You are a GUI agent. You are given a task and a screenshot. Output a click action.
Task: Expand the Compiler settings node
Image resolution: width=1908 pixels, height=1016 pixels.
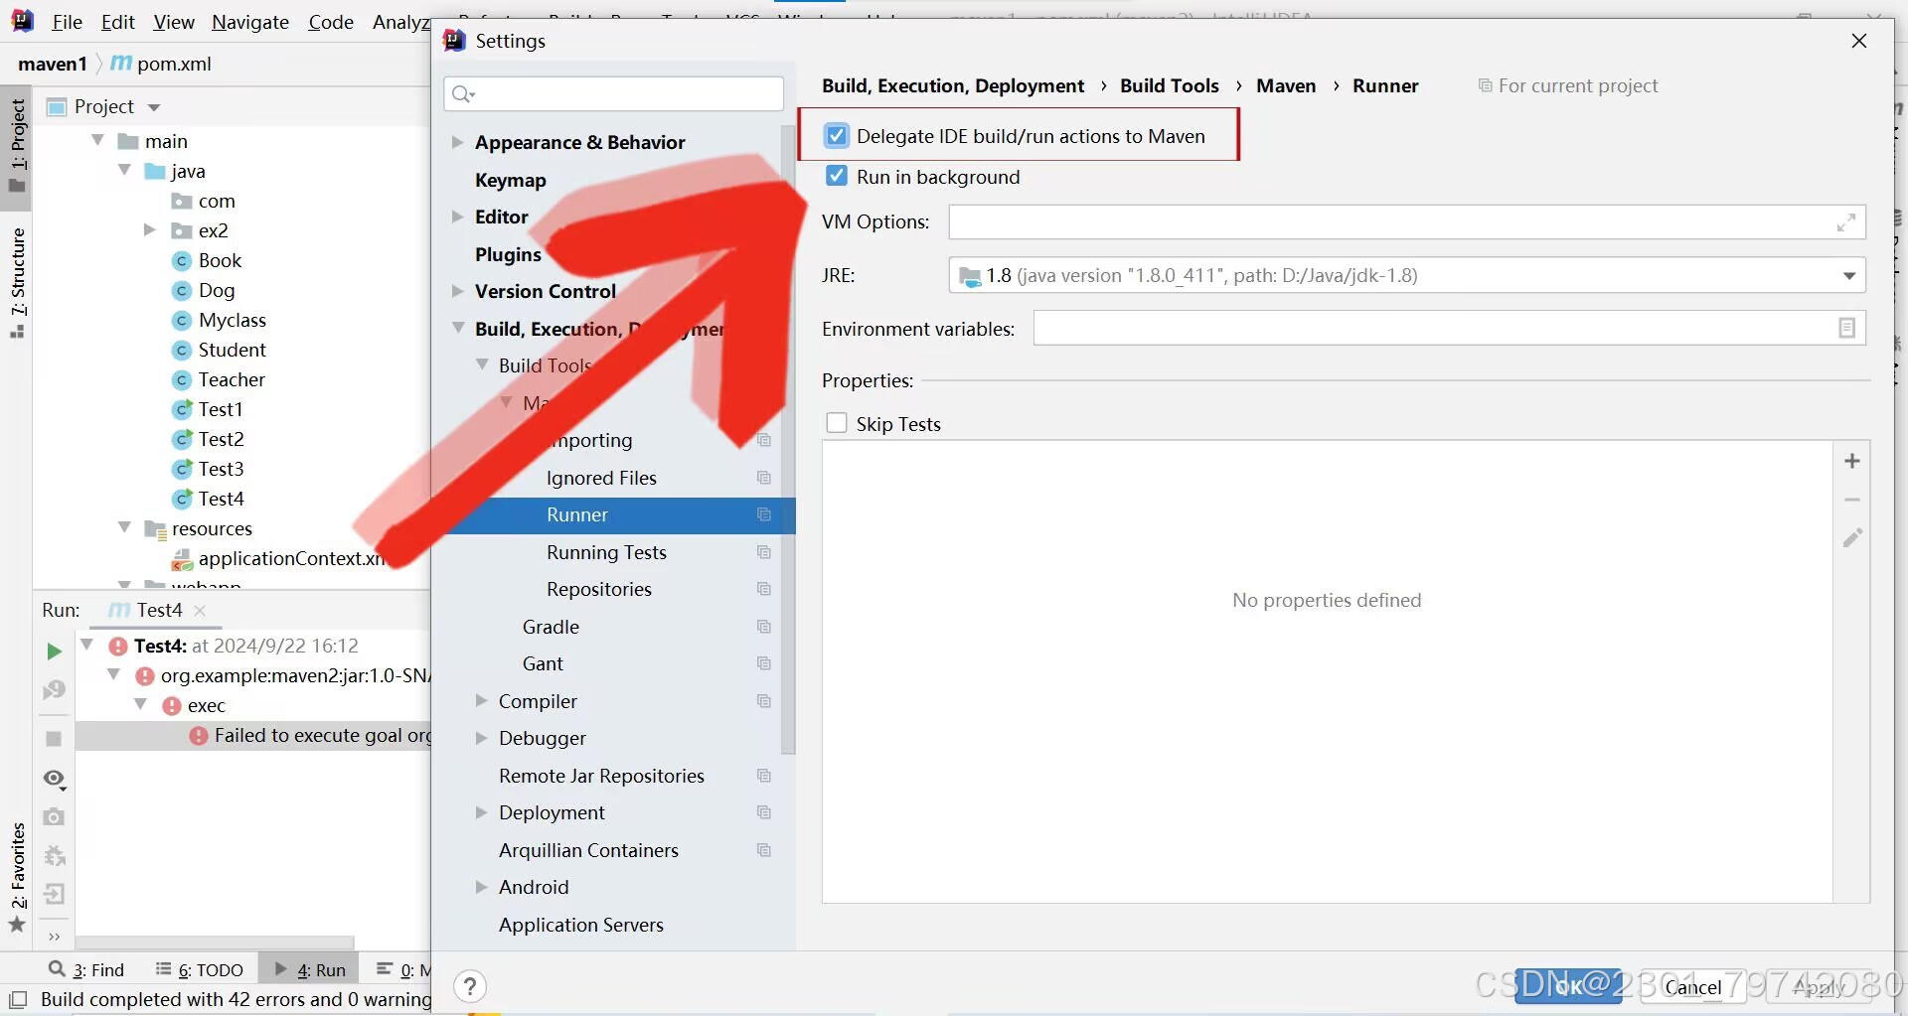click(x=481, y=701)
